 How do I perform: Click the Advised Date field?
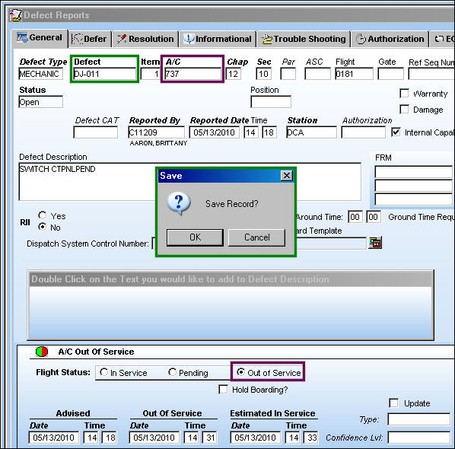point(54,438)
